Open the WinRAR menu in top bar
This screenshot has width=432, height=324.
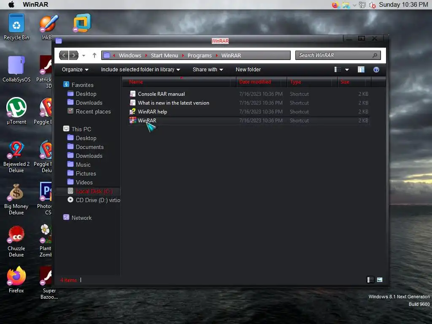[35, 4]
